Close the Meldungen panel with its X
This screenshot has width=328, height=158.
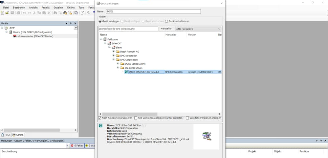[x=325, y=141]
